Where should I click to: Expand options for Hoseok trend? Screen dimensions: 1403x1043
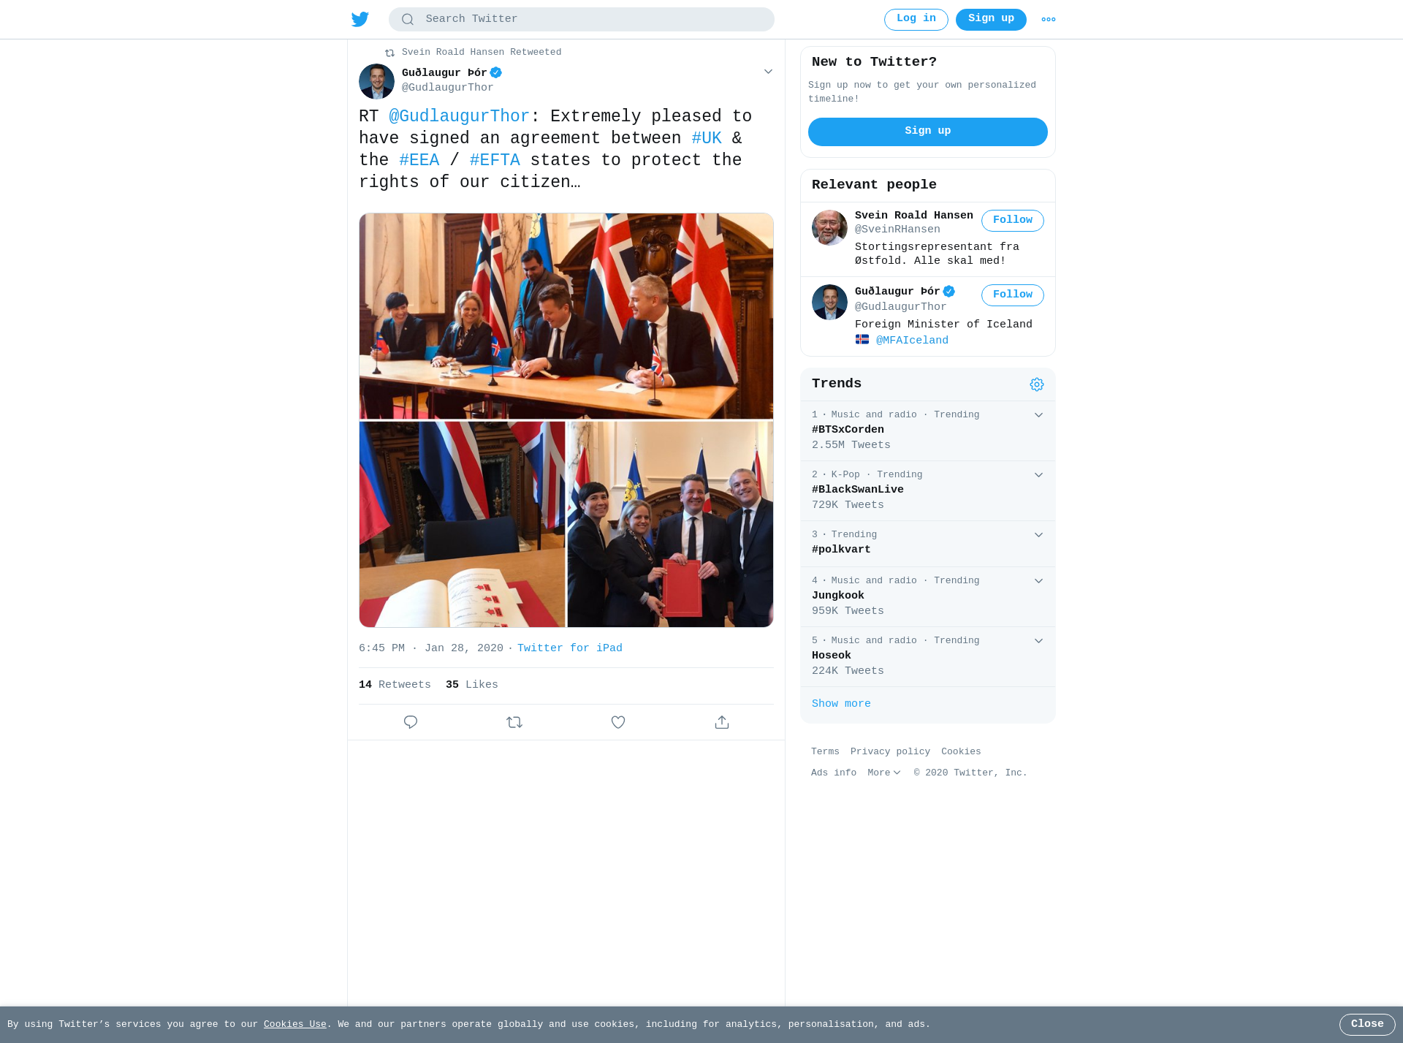(1038, 641)
